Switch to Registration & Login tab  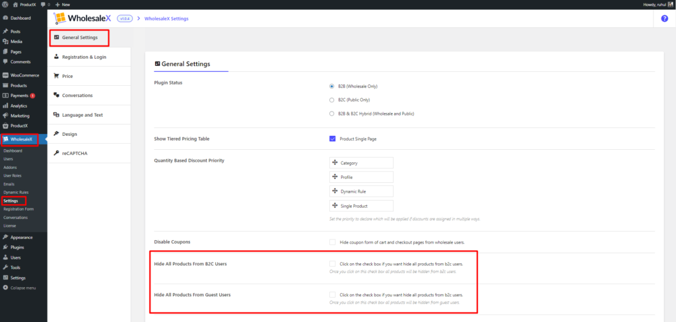pos(89,57)
